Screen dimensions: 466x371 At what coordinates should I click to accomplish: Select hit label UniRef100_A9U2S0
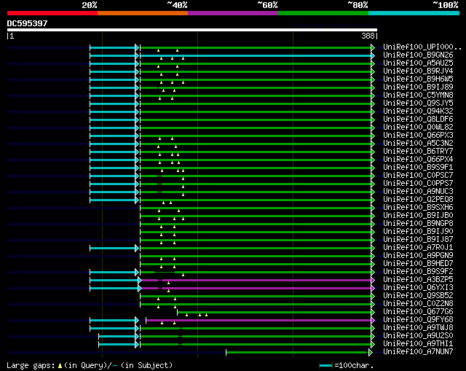418,336
